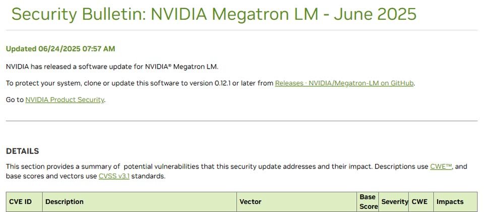The height and width of the screenshot is (212, 484).
Task: Click the 'This section provides a summary' paragraph
Action: click(x=236, y=172)
